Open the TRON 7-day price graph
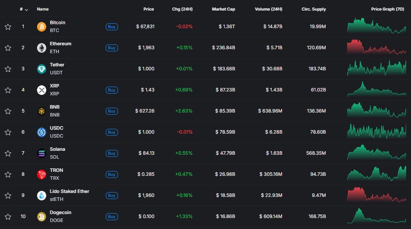 tap(377, 173)
